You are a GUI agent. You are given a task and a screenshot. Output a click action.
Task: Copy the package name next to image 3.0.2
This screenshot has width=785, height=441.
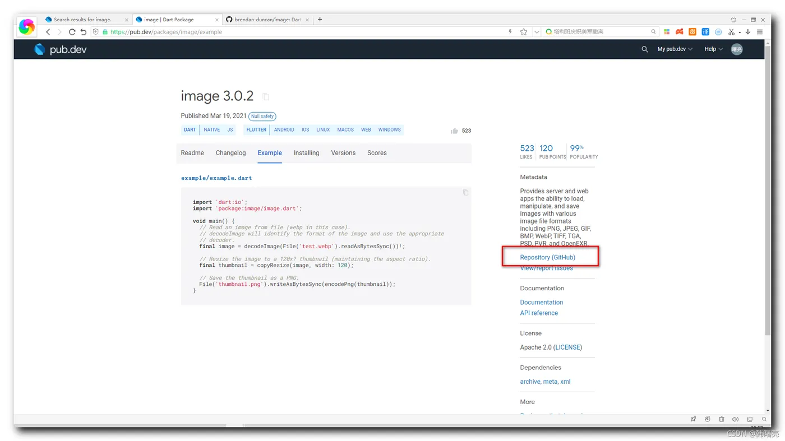(x=266, y=97)
